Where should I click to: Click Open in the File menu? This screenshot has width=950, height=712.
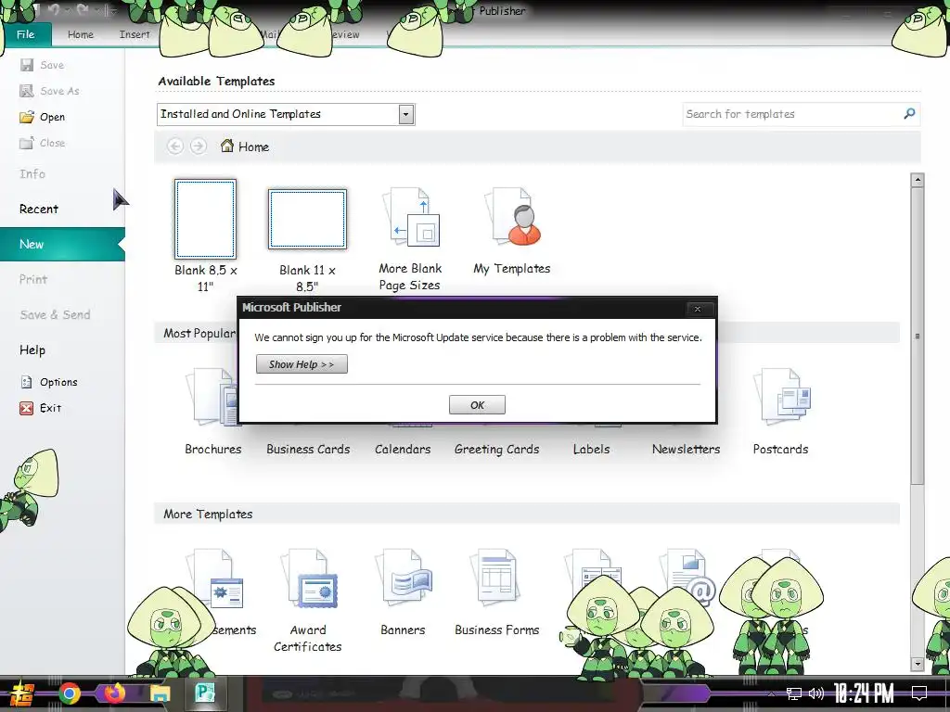[43, 117]
